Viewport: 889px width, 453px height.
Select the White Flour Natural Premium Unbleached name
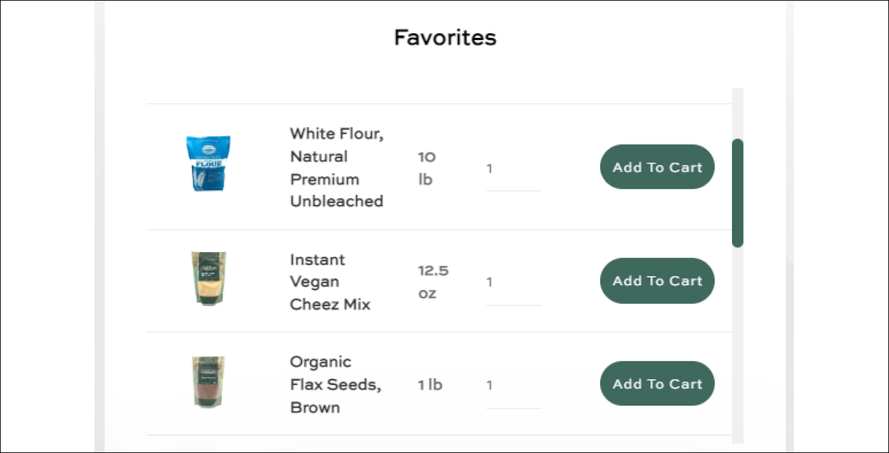(337, 168)
